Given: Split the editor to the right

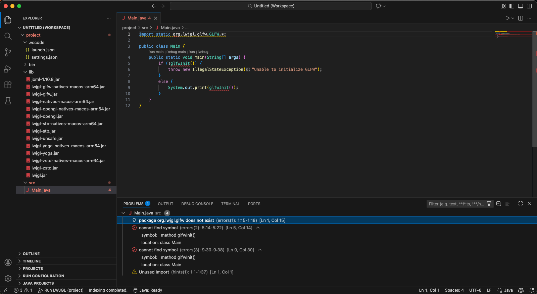Looking at the screenshot, I should 521,18.
